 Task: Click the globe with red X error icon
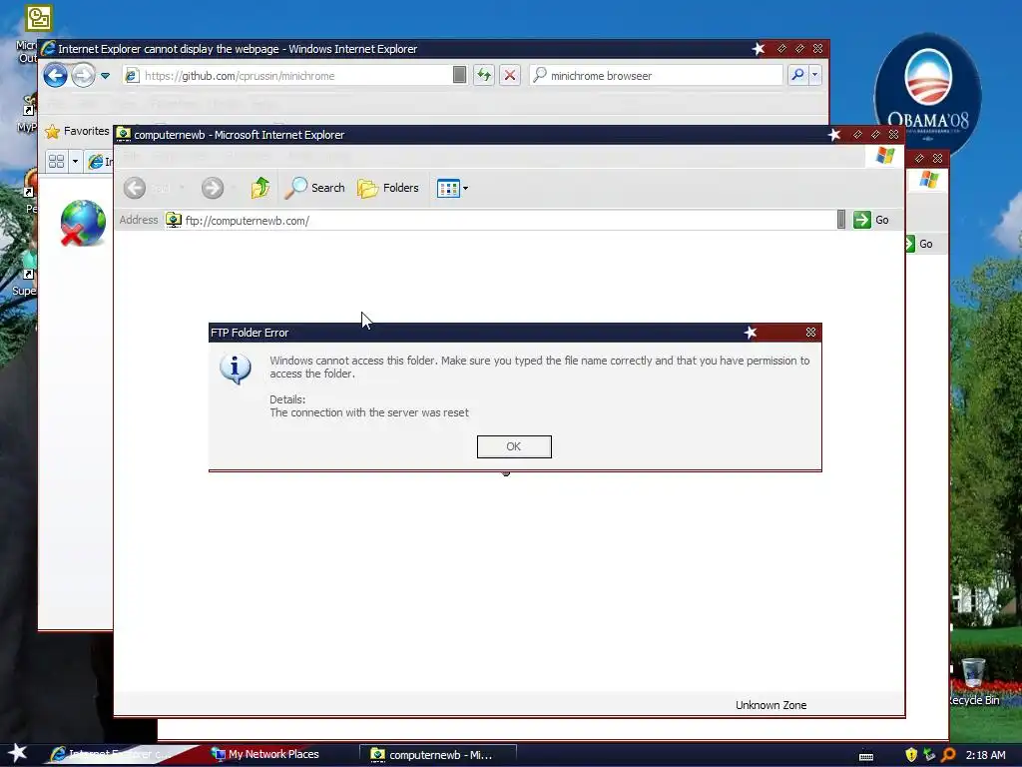click(x=83, y=223)
